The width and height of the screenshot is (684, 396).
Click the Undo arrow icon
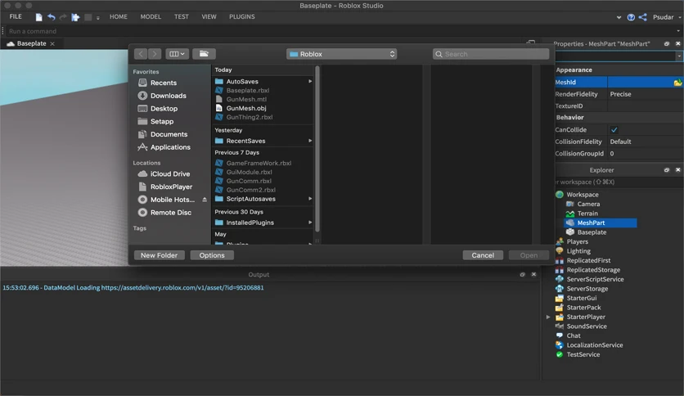click(52, 17)
